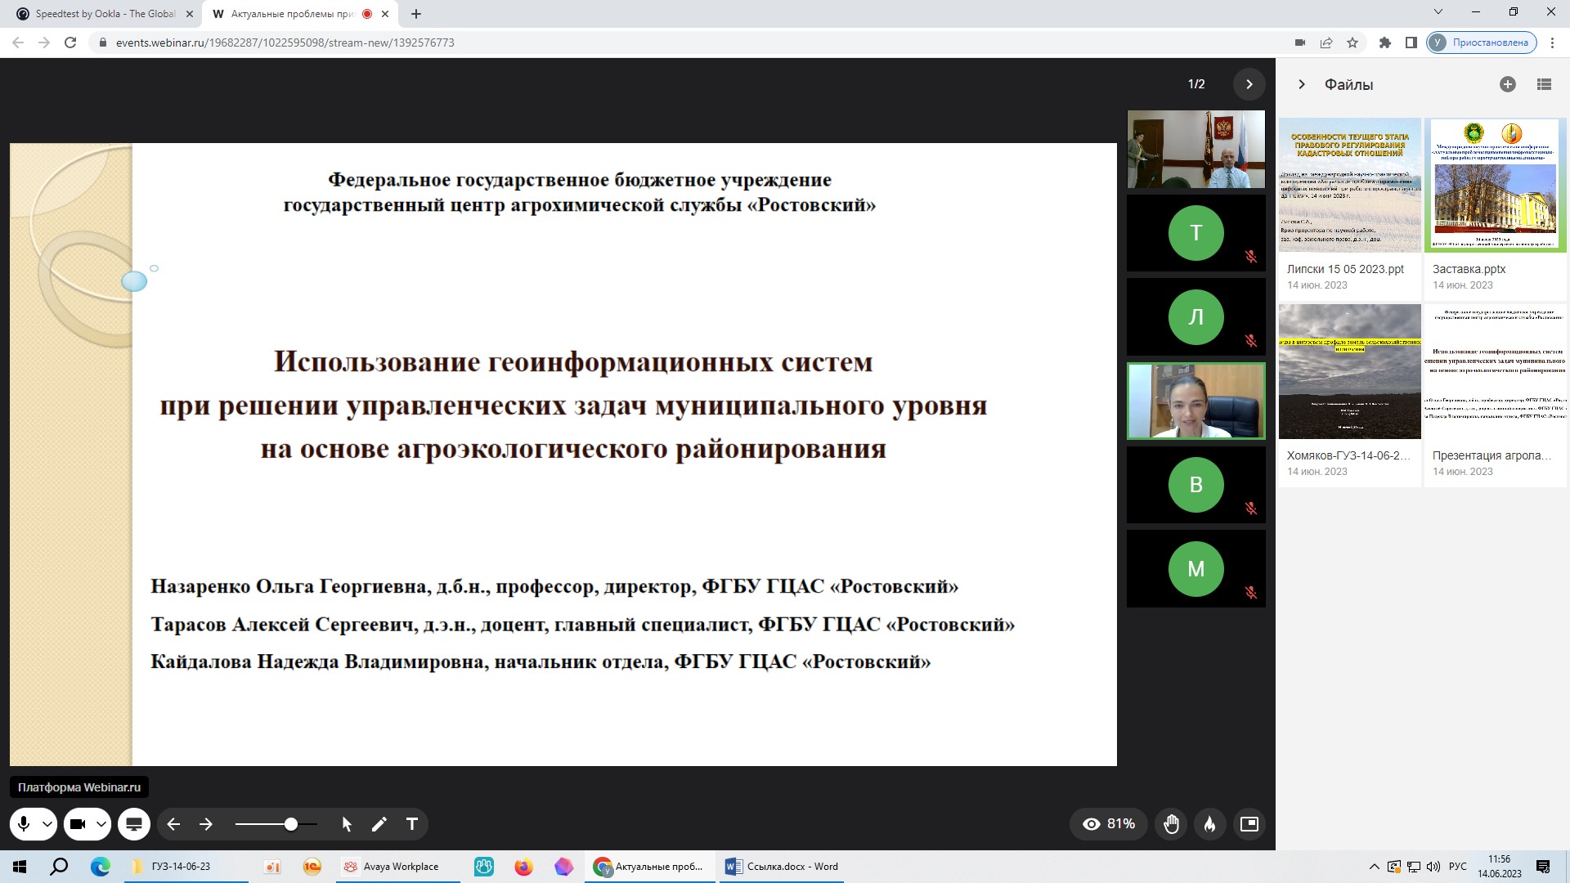
Task: Open the notification center icon
Action: pos(1543,867)
